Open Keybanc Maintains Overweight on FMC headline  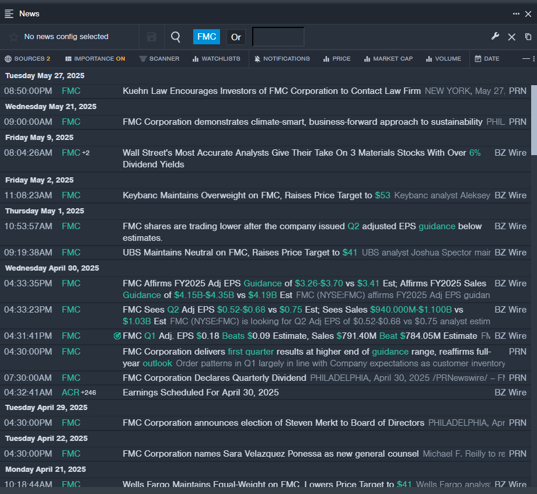(x=256, y=195)
